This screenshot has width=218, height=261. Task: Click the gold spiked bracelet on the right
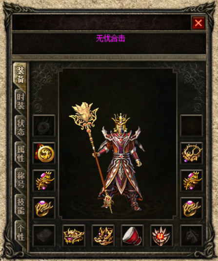tap(192, 153)
